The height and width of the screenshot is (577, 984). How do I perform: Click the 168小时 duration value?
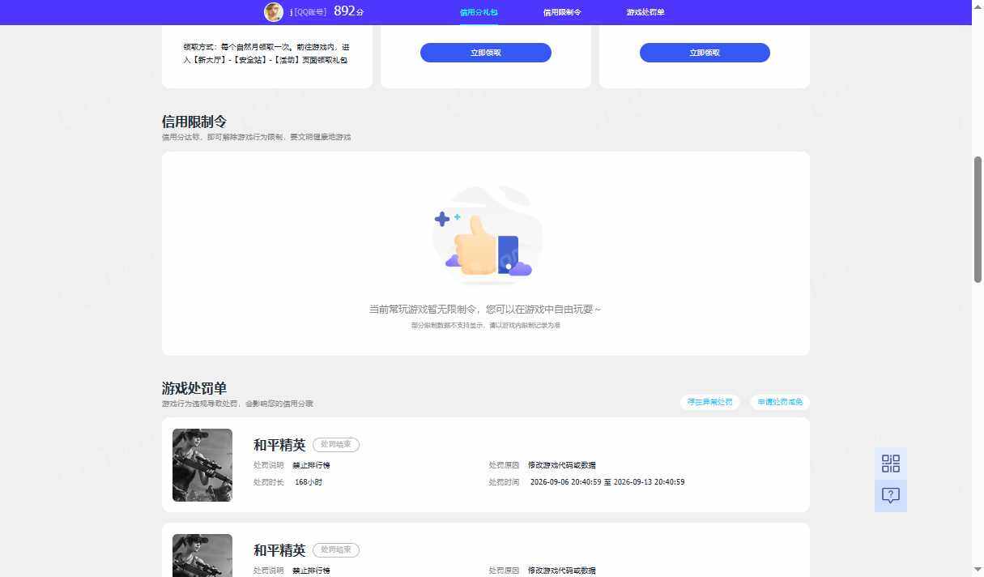(x=309, y=482)
